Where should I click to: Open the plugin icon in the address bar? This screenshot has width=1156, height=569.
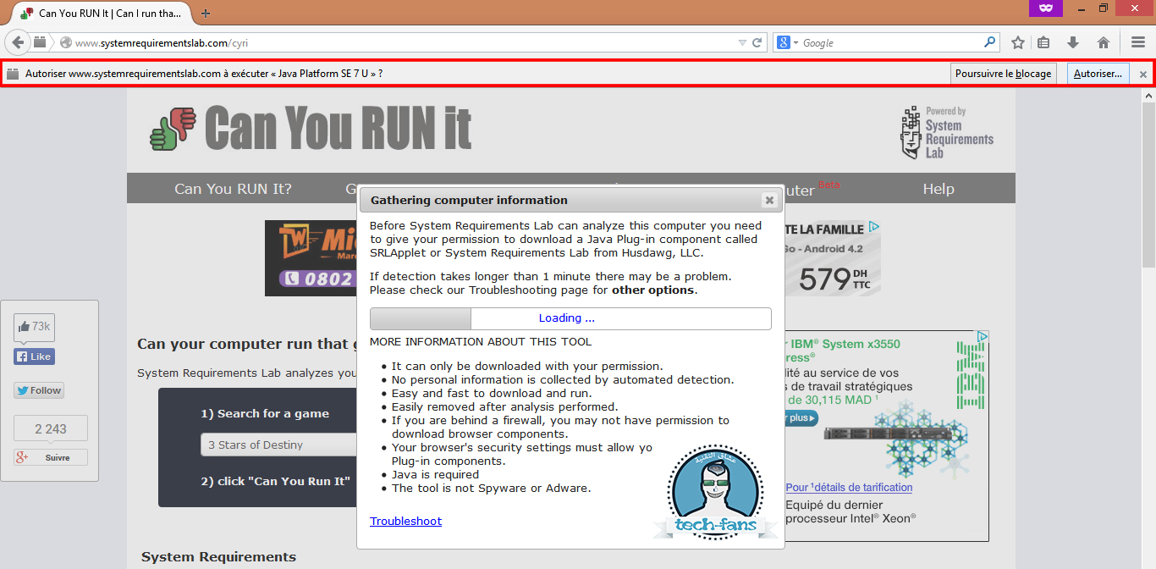pos(40,42)
